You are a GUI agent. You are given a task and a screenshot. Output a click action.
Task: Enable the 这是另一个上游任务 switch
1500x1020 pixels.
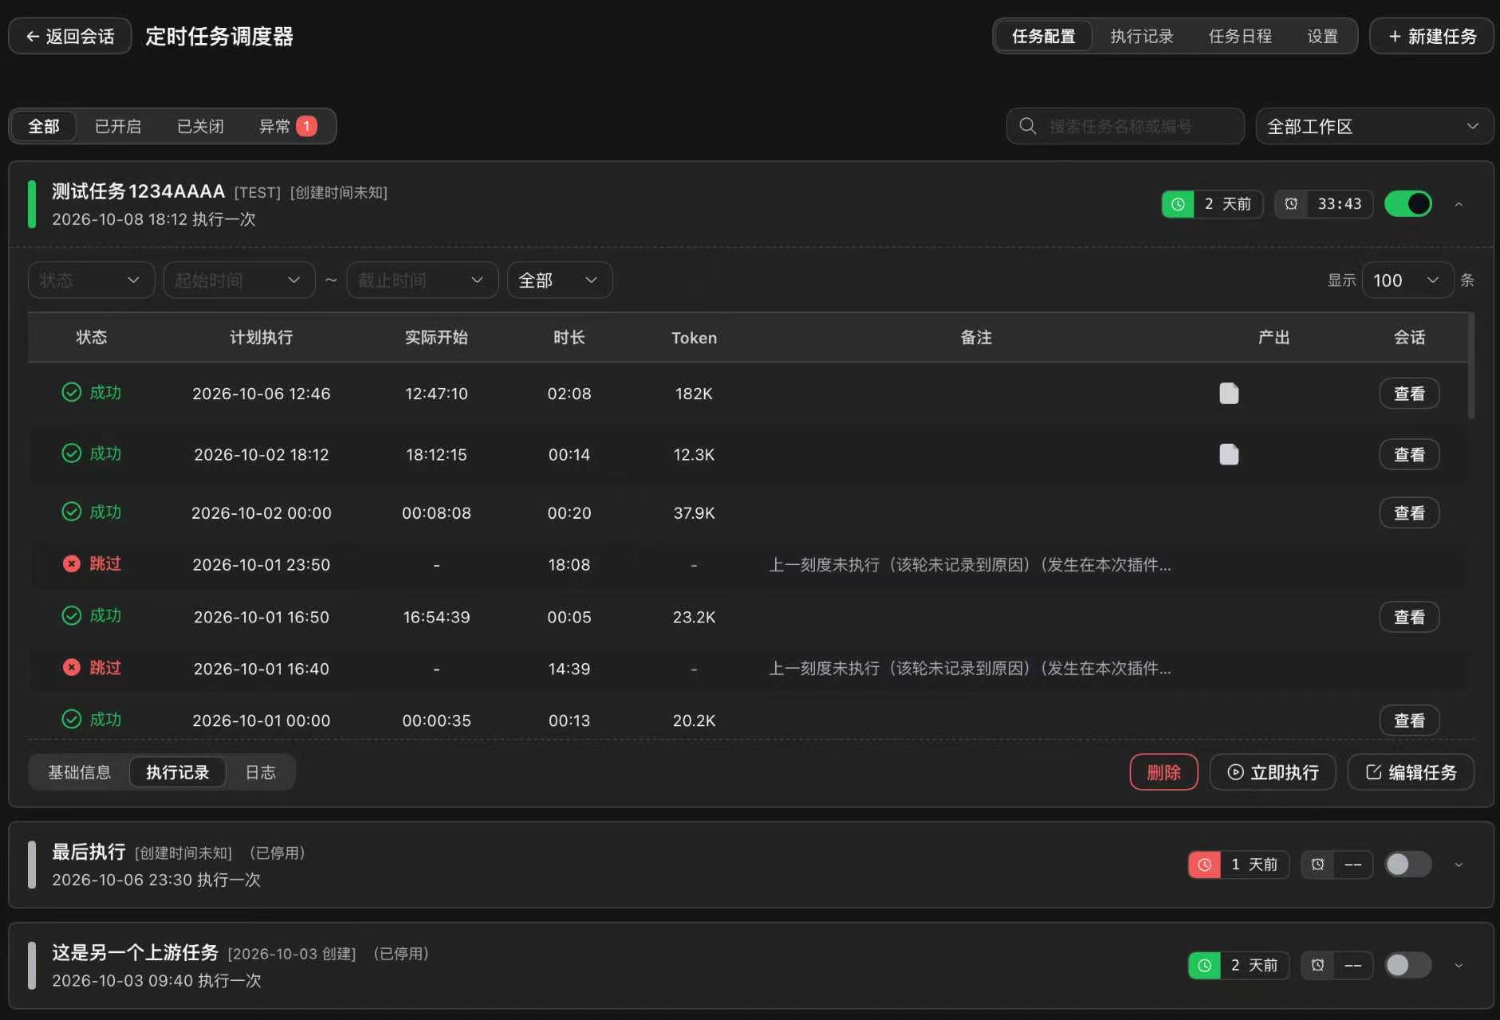(x=1408, y=965)
